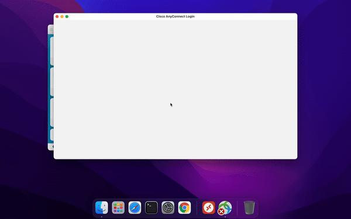Image resolution: width=351 pixels, height=219 pixels.
Task: Maximize the Cisco AnyConnect Login window
Action: point(67,16)
